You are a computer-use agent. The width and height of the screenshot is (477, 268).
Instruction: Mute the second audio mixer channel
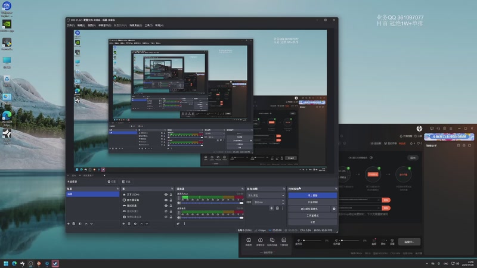pyautogui.click(x=179, y=217)
